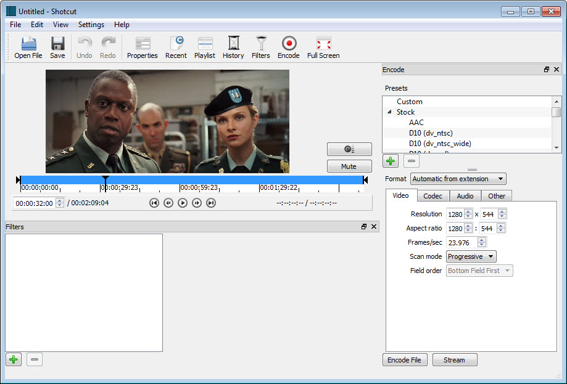Click the Resolution width stepper

pos(468,214)
